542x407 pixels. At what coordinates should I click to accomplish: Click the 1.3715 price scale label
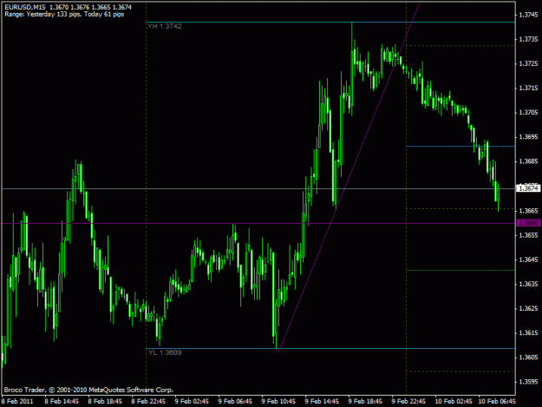coord(528,89)
